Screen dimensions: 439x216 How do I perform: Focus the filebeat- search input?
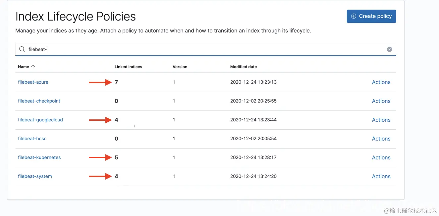206,49
